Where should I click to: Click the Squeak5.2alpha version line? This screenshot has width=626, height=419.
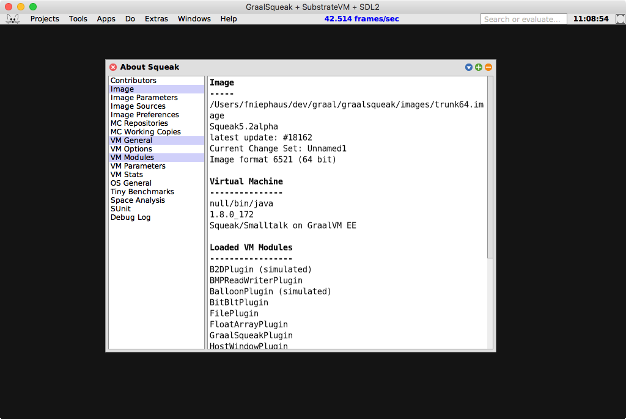(243, 126)
